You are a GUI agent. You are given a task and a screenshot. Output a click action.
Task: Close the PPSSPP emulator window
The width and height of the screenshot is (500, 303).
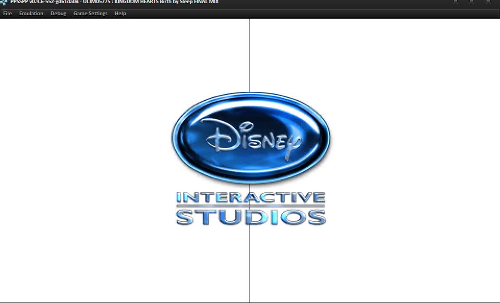[x=488, y=2]
